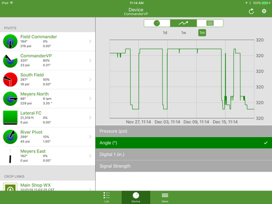The height and width of the screenshot is (204, 272).
Task: Switch to the grid table view icon
Action: pyautogui.click(x=210, y=23)
